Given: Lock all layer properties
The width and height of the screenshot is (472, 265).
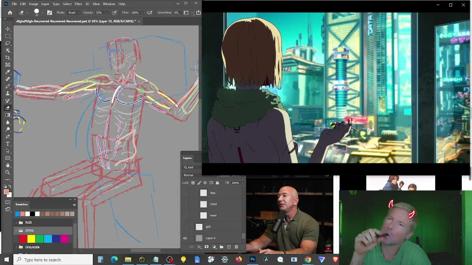Looking at the screenshot, I should click(x=217, y=183).
